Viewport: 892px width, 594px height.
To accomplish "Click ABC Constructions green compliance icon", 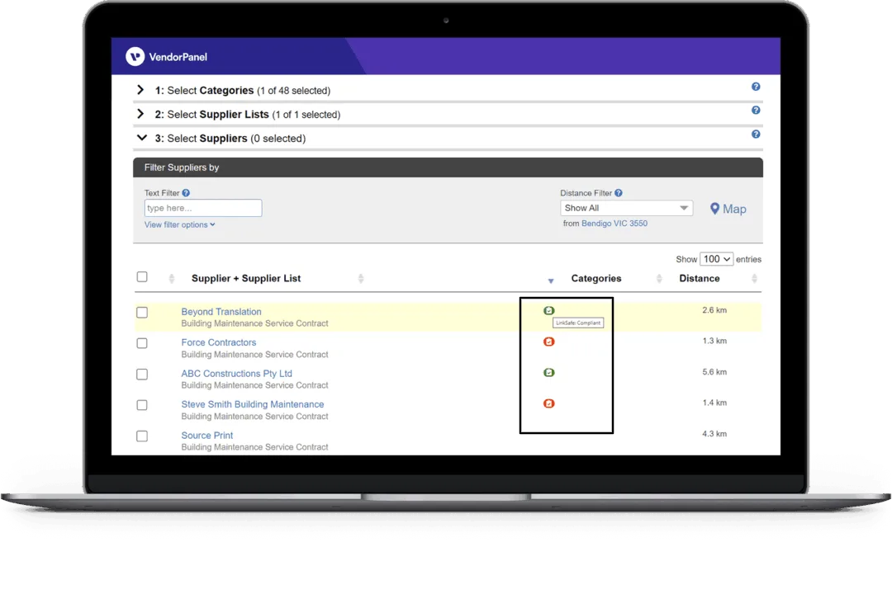I will coord(548,372).
